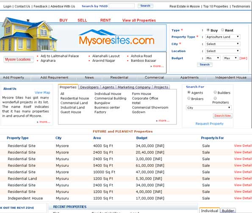Switch to the Properties tab
The height and width of the screenshot is (213, 252).
click(68, 87)
